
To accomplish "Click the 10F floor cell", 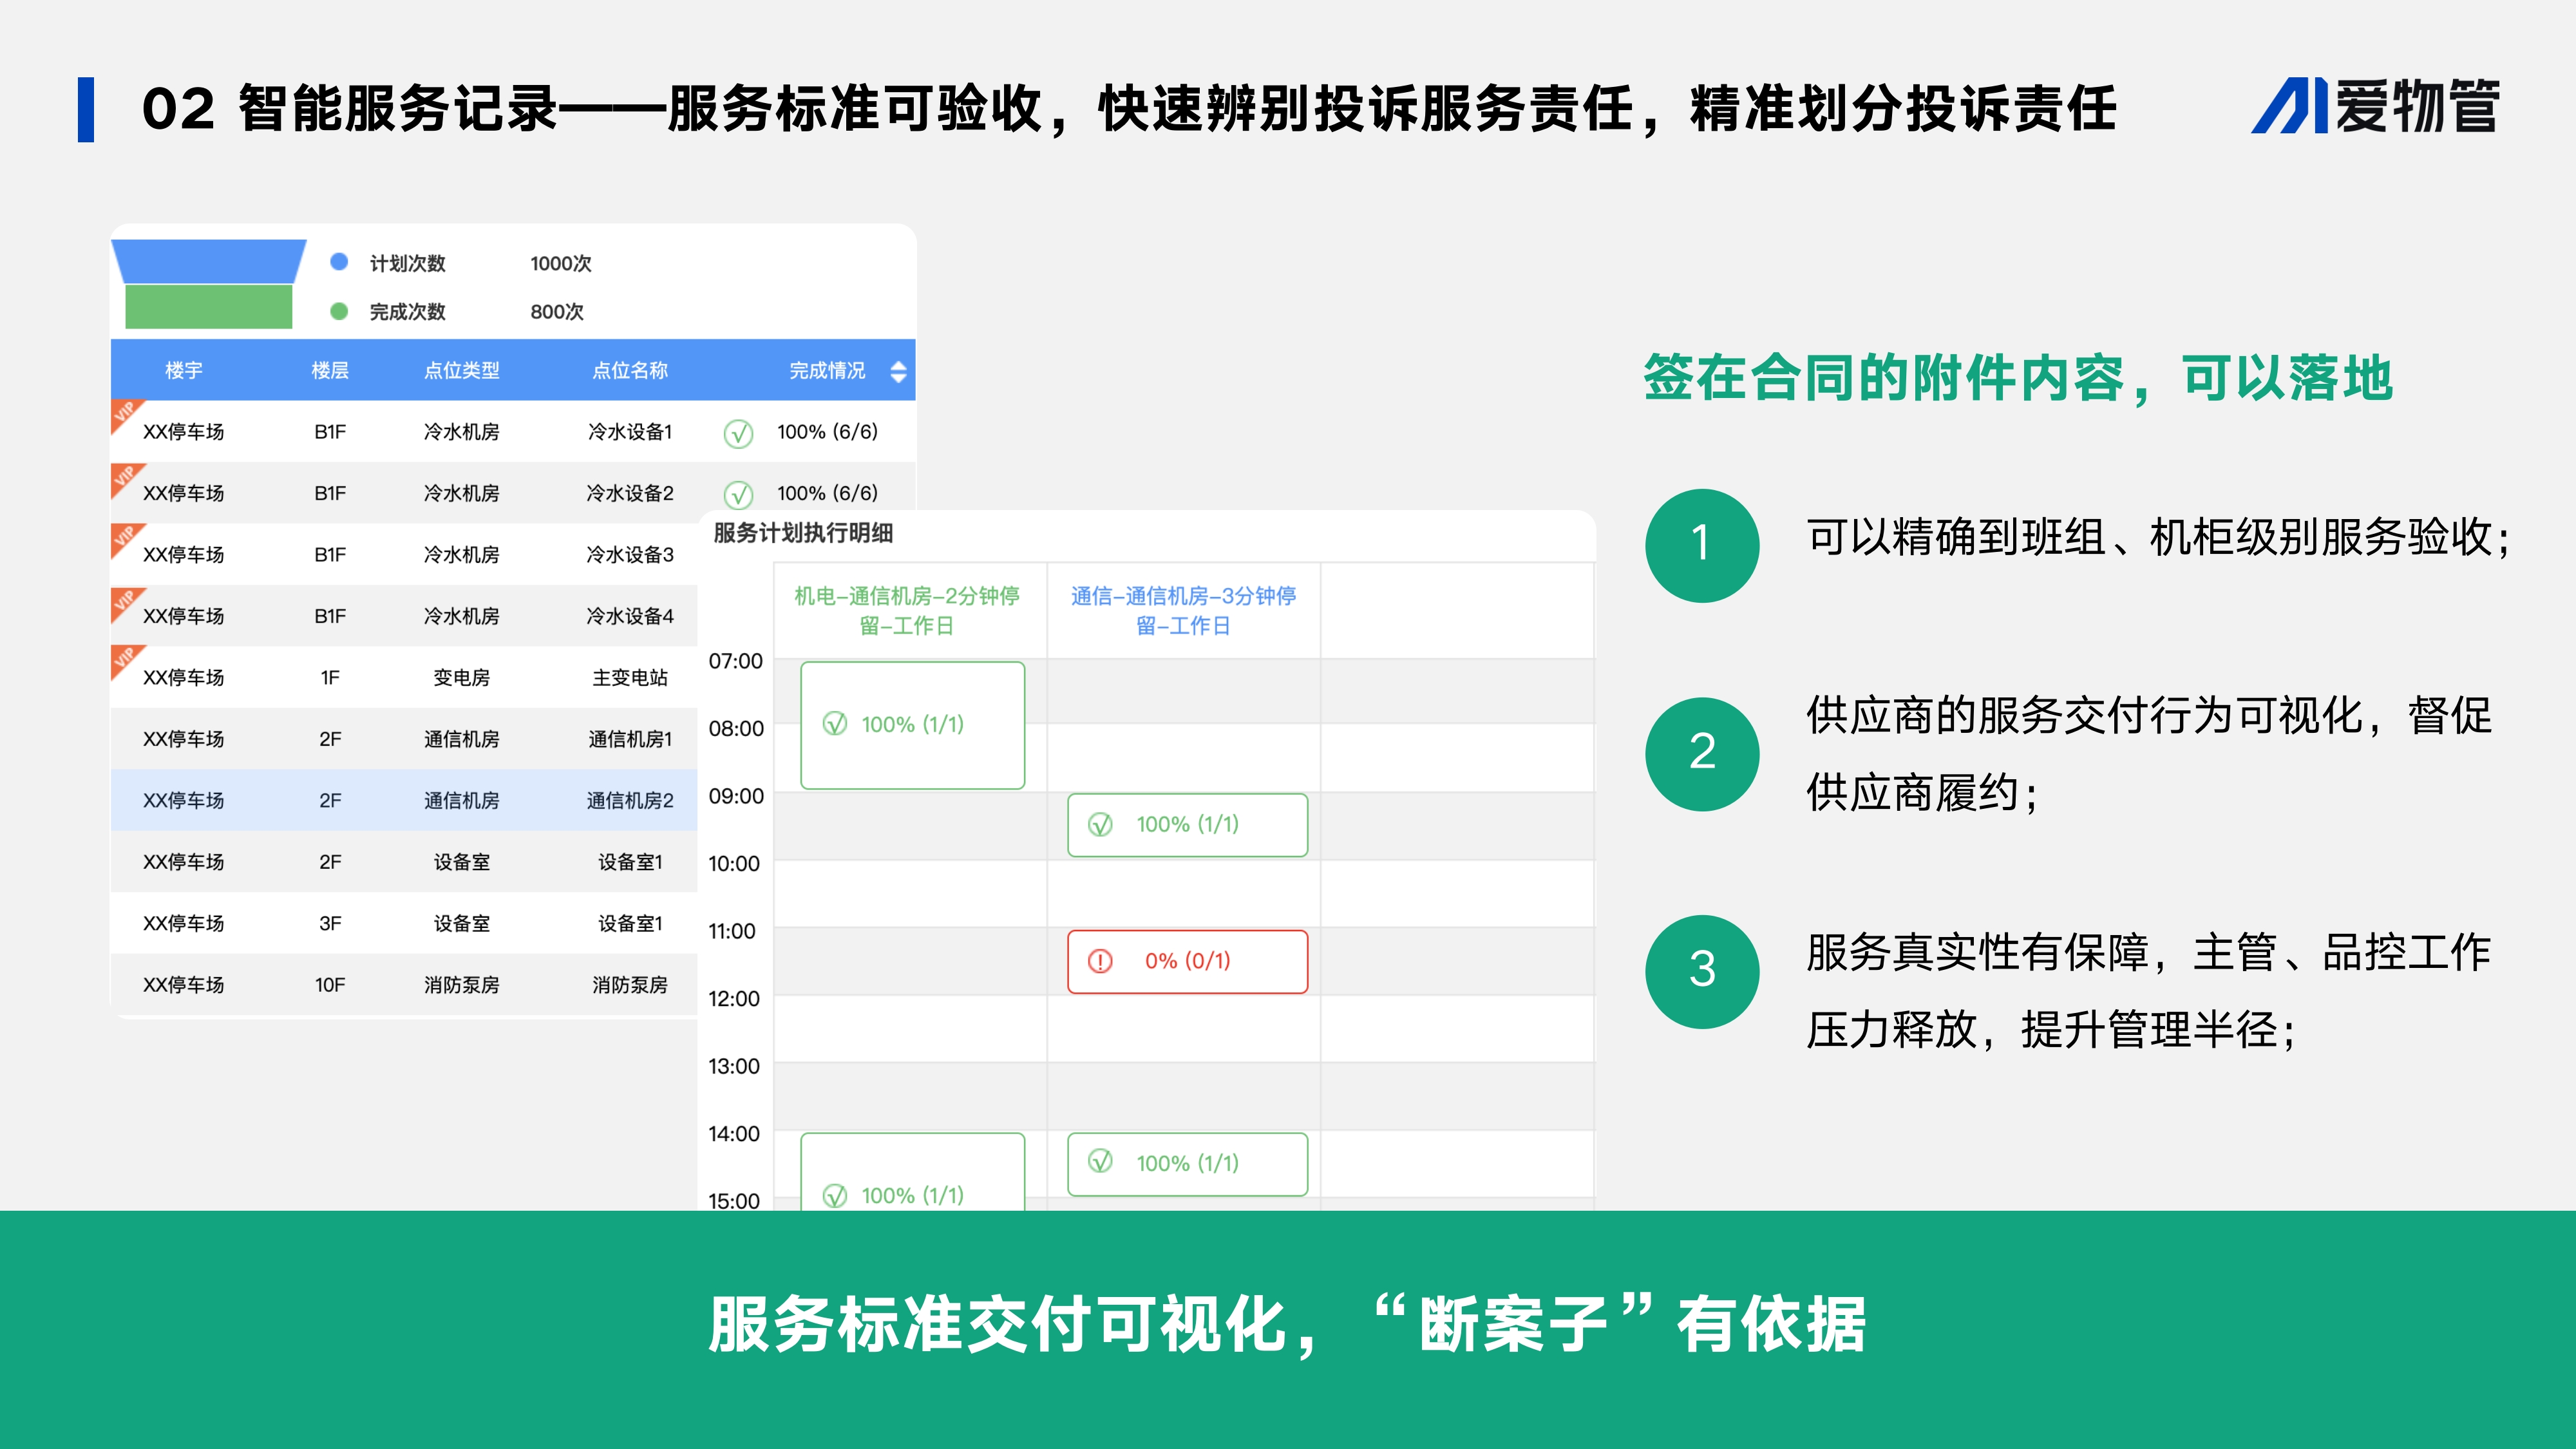I will pyautogui.click(x=330, y=985).
